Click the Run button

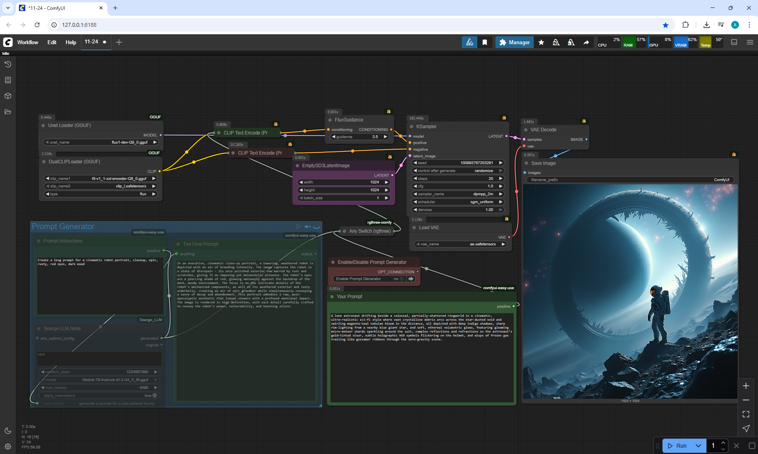tap(677, 446)
